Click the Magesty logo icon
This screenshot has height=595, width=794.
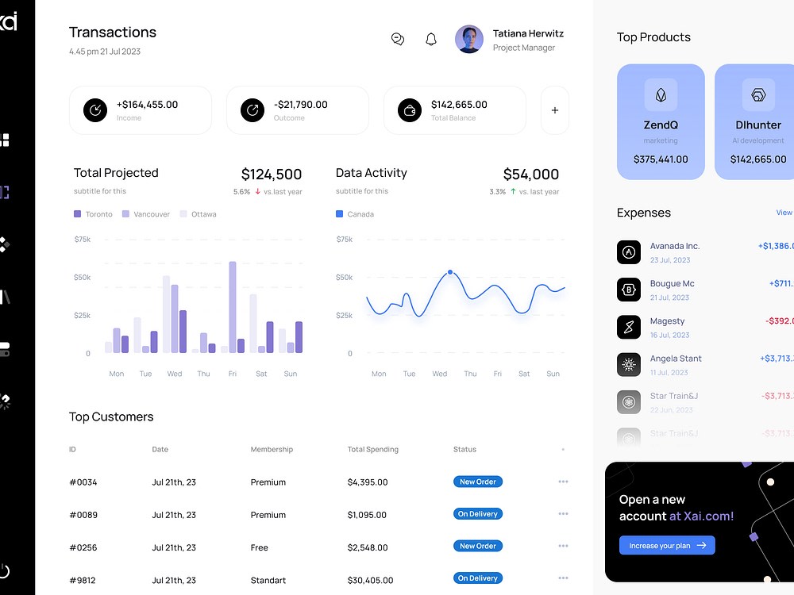[629, 327]
